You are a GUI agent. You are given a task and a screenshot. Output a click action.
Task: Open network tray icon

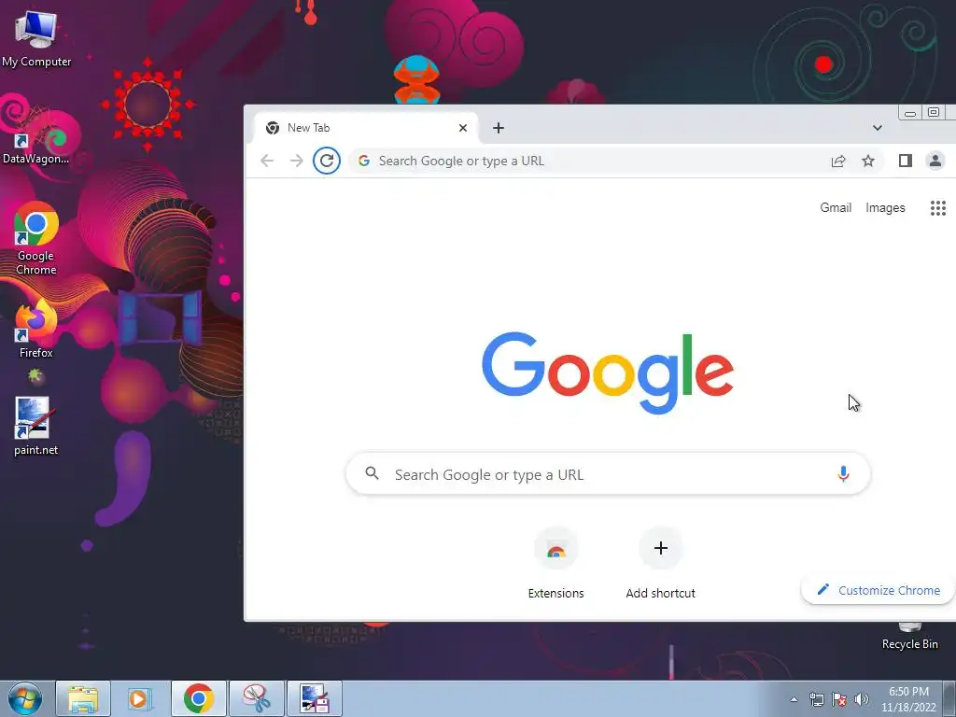tap(816, 699)
